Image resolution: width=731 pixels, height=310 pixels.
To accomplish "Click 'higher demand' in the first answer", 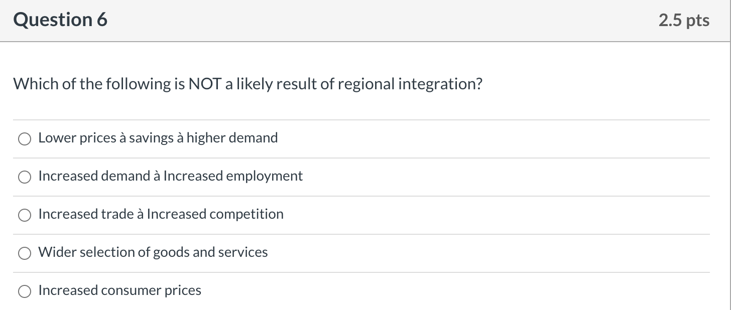I will pos(232,138).
